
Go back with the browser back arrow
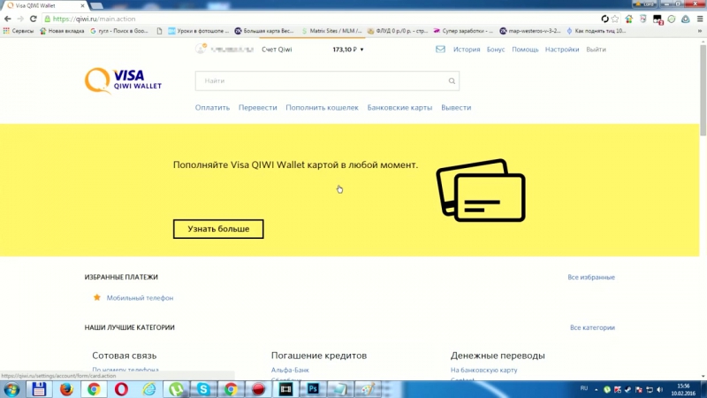8,19
